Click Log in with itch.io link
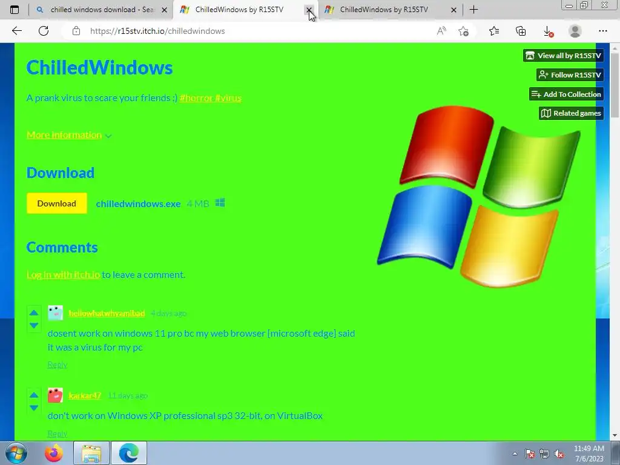This screenshot has width=620, height=465. pyautogui.click(x=63, y=274)
